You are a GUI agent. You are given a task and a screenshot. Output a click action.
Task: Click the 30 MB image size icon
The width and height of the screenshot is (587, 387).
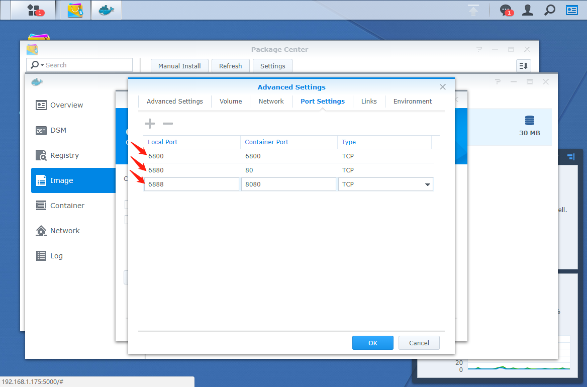529,121
